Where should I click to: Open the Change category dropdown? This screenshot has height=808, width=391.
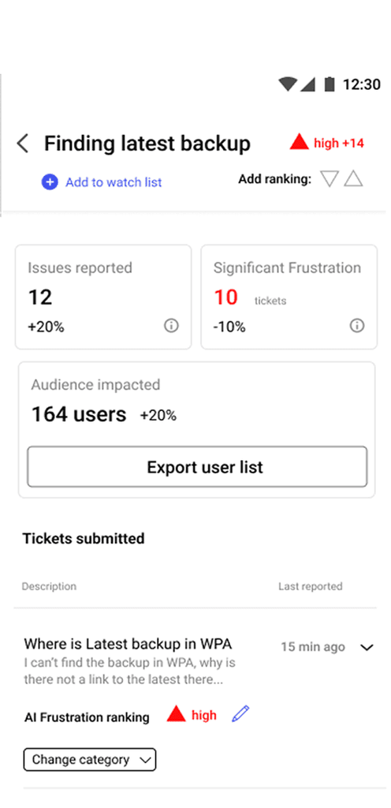(x=90, y=760)
